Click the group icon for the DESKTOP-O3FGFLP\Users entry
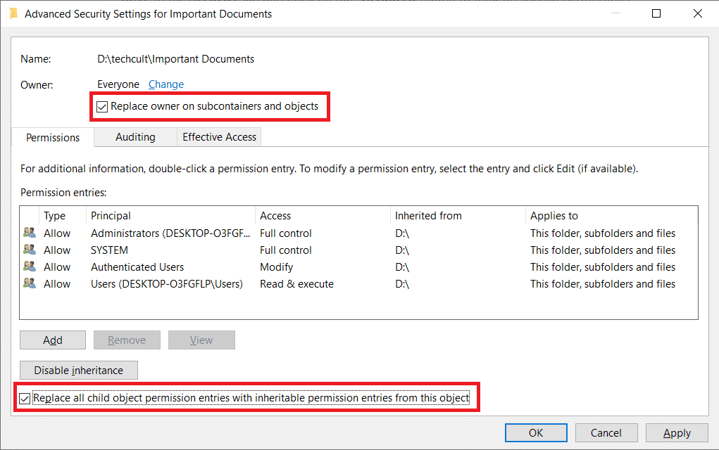Screen dimensions: 719x450 click(30, 283)
